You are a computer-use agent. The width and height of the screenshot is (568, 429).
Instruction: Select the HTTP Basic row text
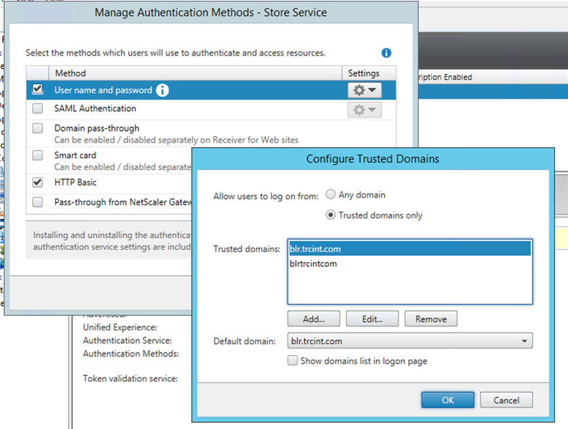(x=75, y=182)
